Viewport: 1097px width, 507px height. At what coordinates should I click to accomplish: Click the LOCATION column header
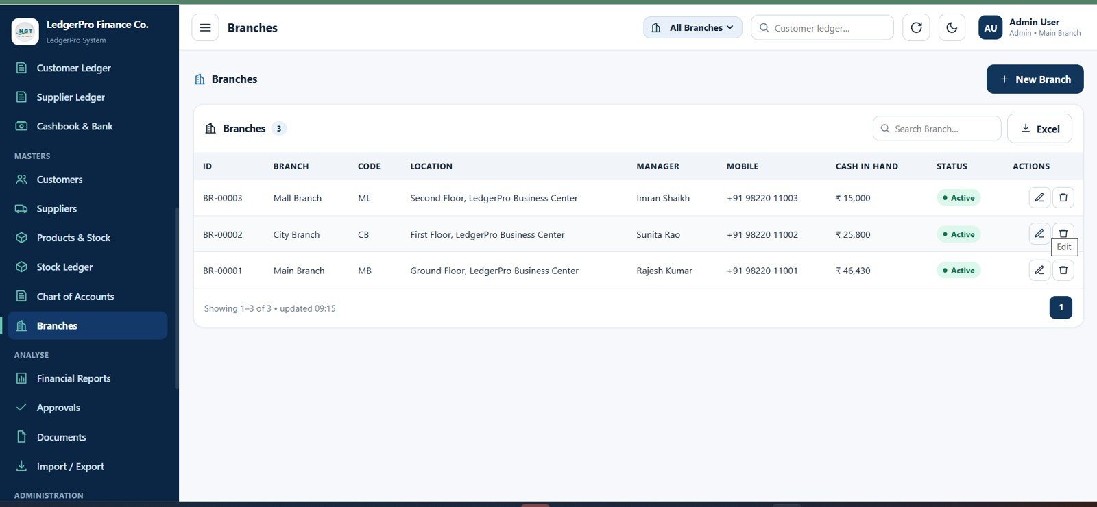[x=431, y=166]
